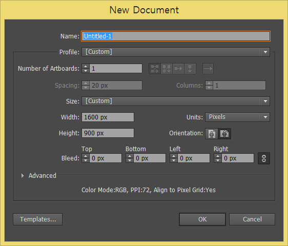The height and width of the screenshot is (246, 288).
Task: Click the Number of Artboards field
Action: (x=116, y=69)
